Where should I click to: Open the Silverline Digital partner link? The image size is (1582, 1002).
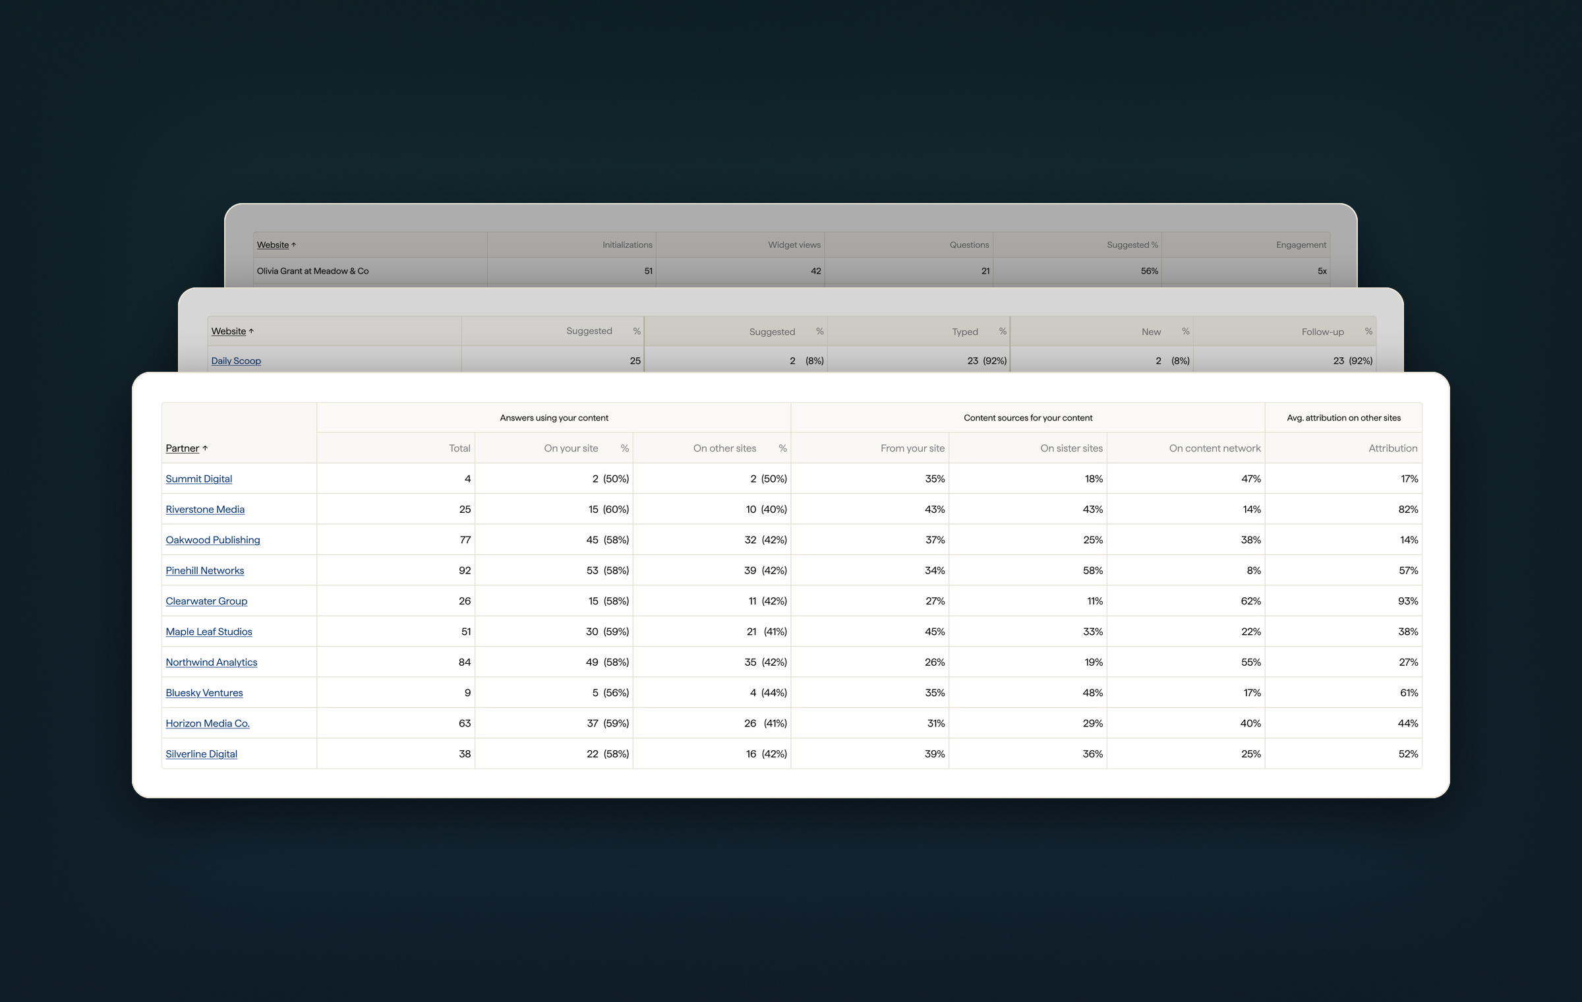(201, 754)
